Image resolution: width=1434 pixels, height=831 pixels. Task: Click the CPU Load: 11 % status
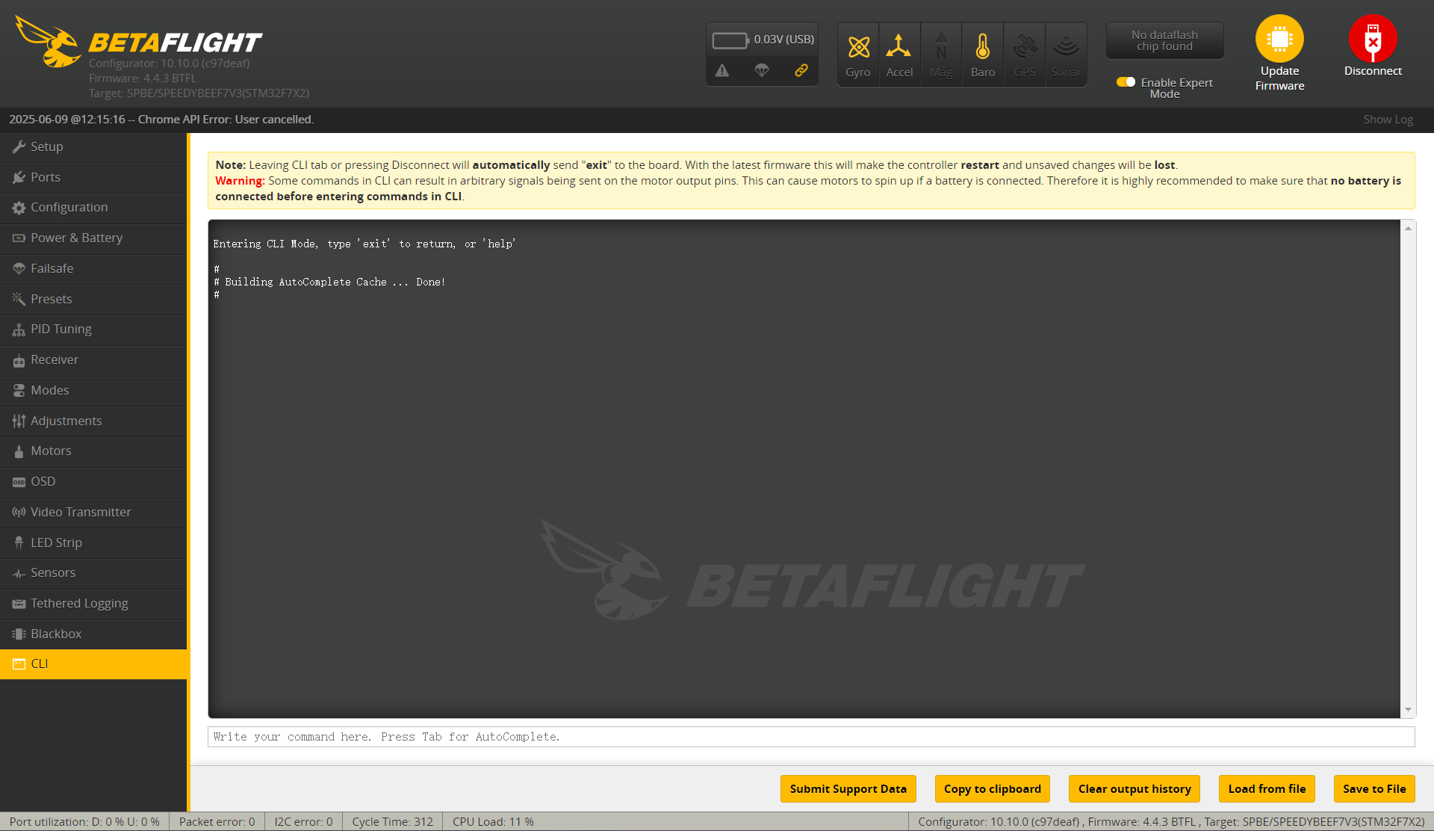(x=493, y=822)
